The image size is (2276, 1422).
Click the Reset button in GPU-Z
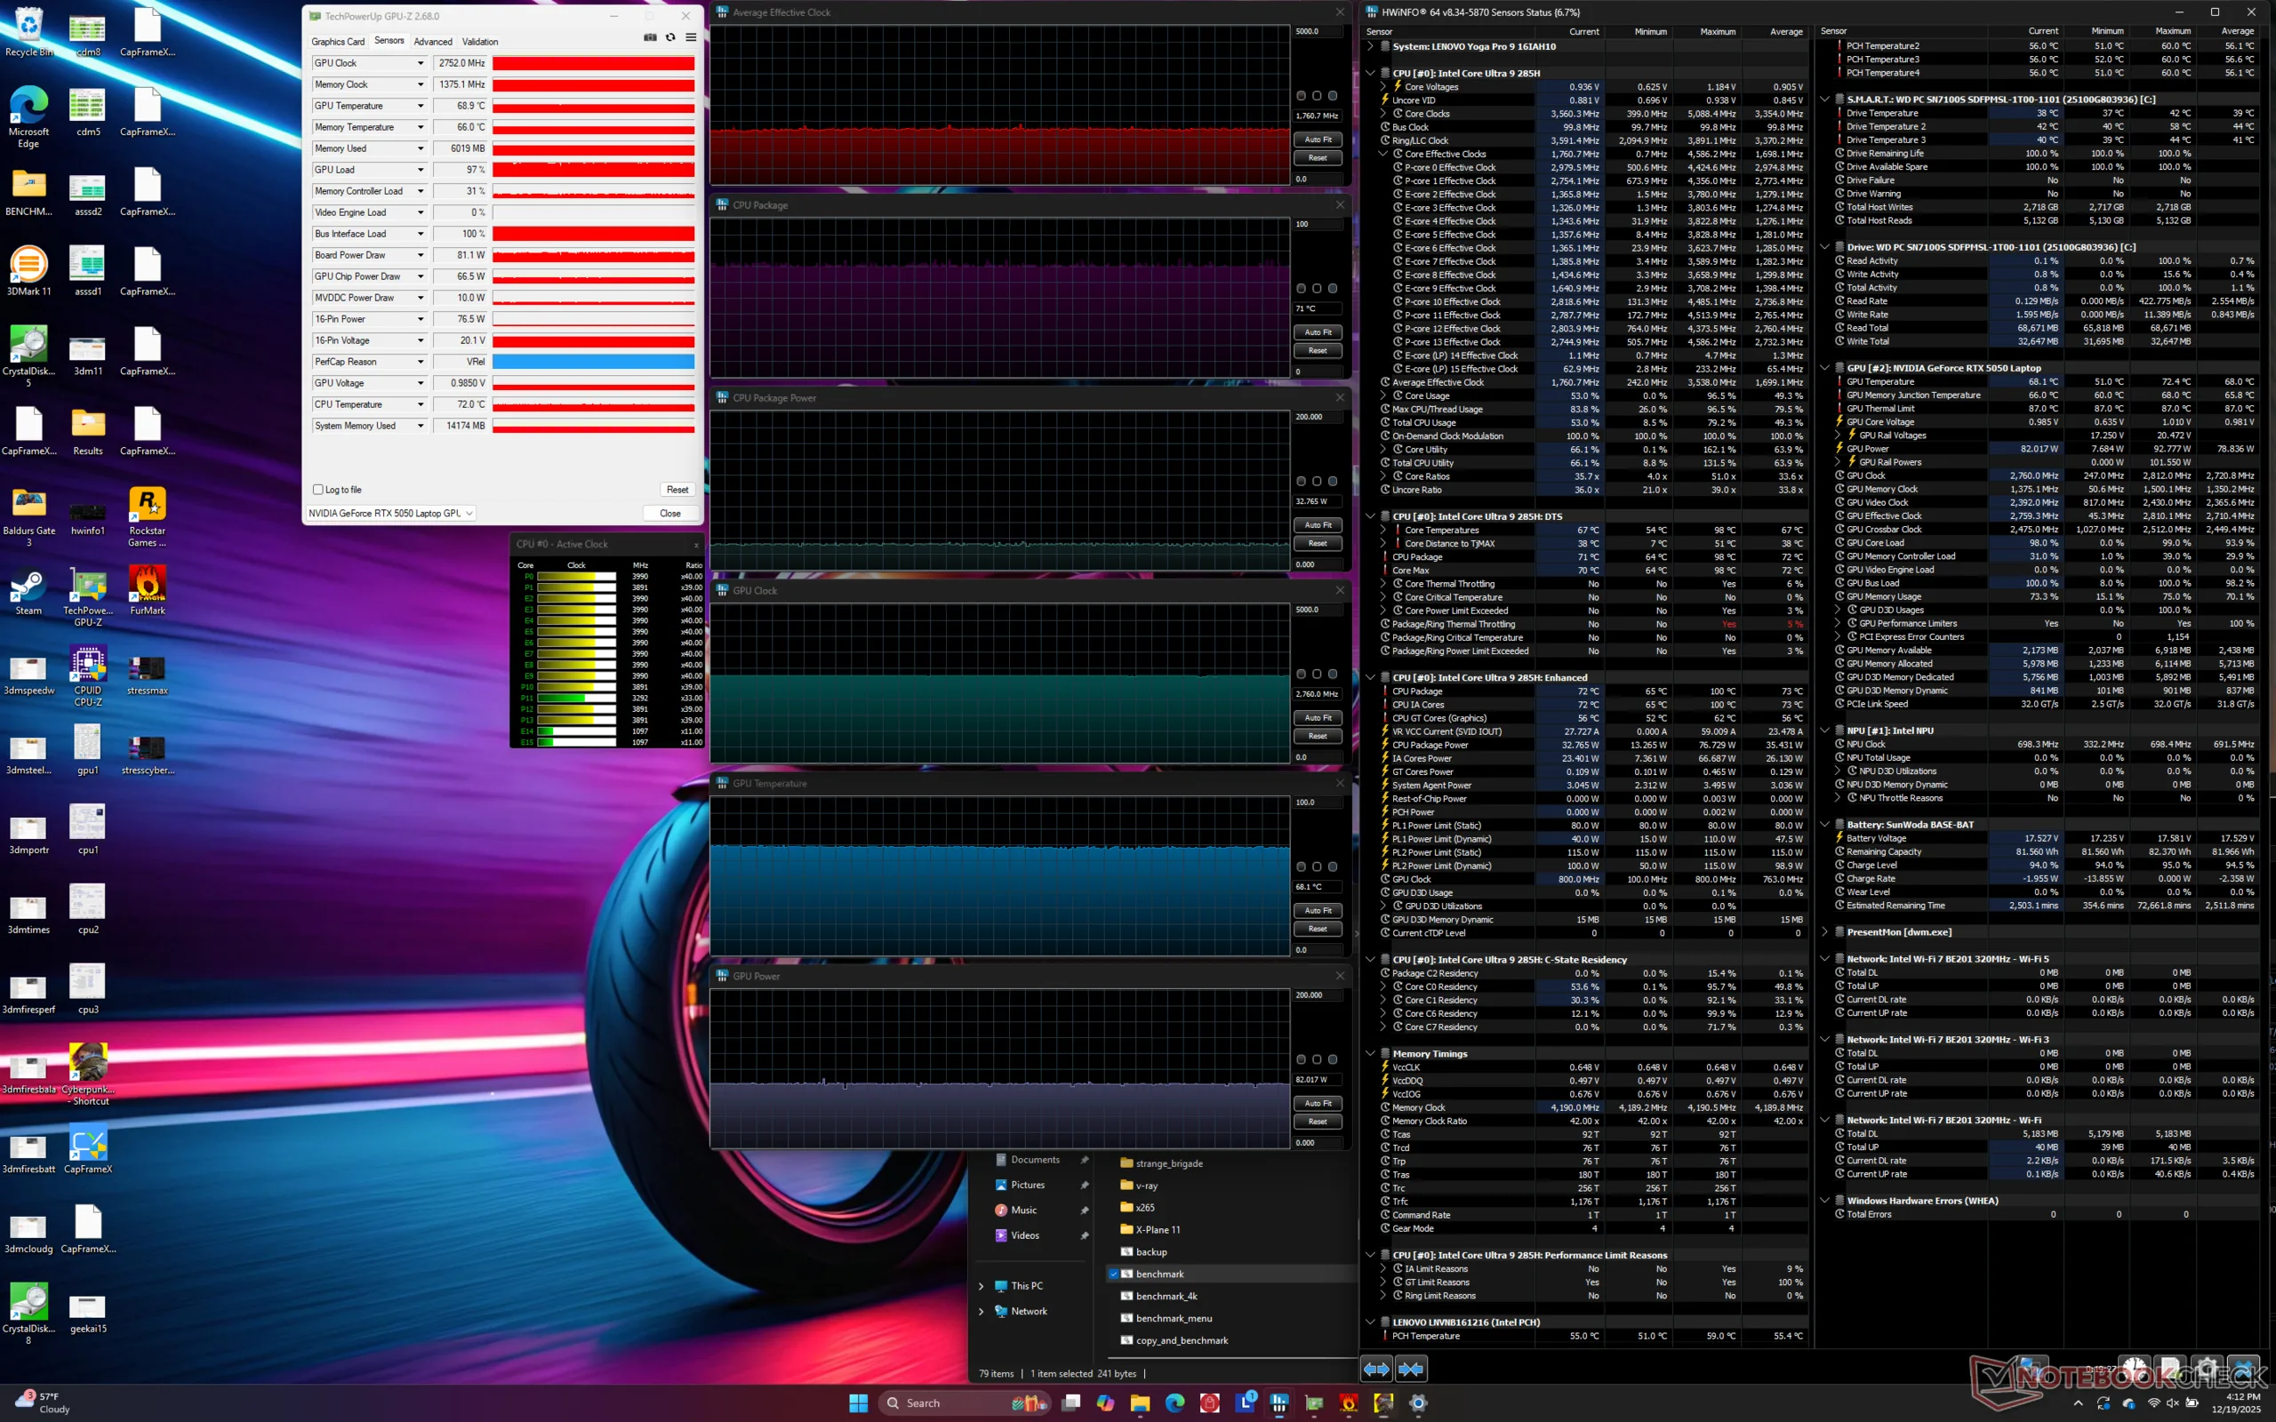tap(677, 490)
